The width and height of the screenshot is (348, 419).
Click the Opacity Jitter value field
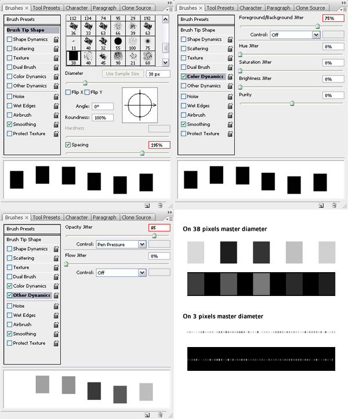[x=159, y=227]
